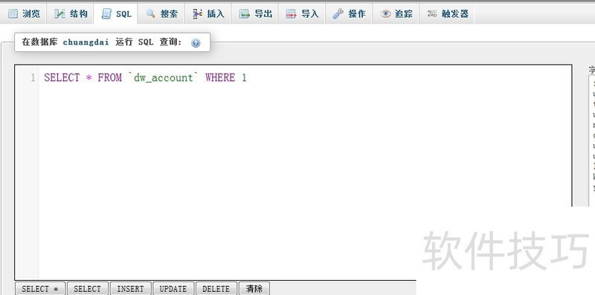
Task: Click the Operations (操作) wrench icon
Action: (x=338, y=14)
